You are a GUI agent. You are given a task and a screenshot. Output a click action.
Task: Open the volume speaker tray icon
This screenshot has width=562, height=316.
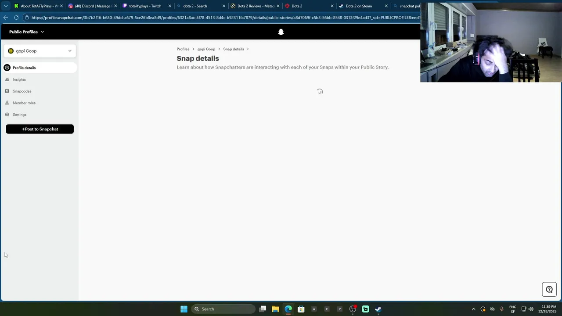pos(531,309)
